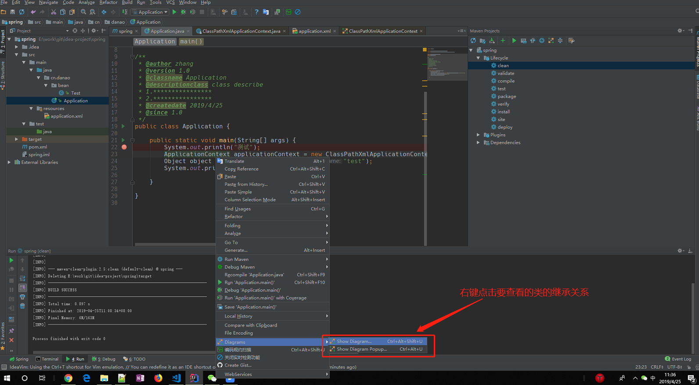Image resolution: width=699 pixels, height=385 pixels.
Task: Open Maven Settings wrench icon
Action: pyautogui.click(x=571, y=41)
